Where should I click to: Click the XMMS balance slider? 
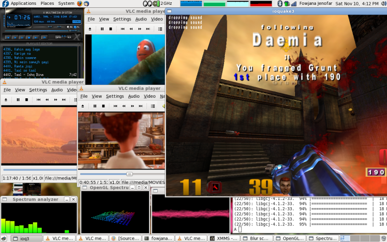coord(59,27)
